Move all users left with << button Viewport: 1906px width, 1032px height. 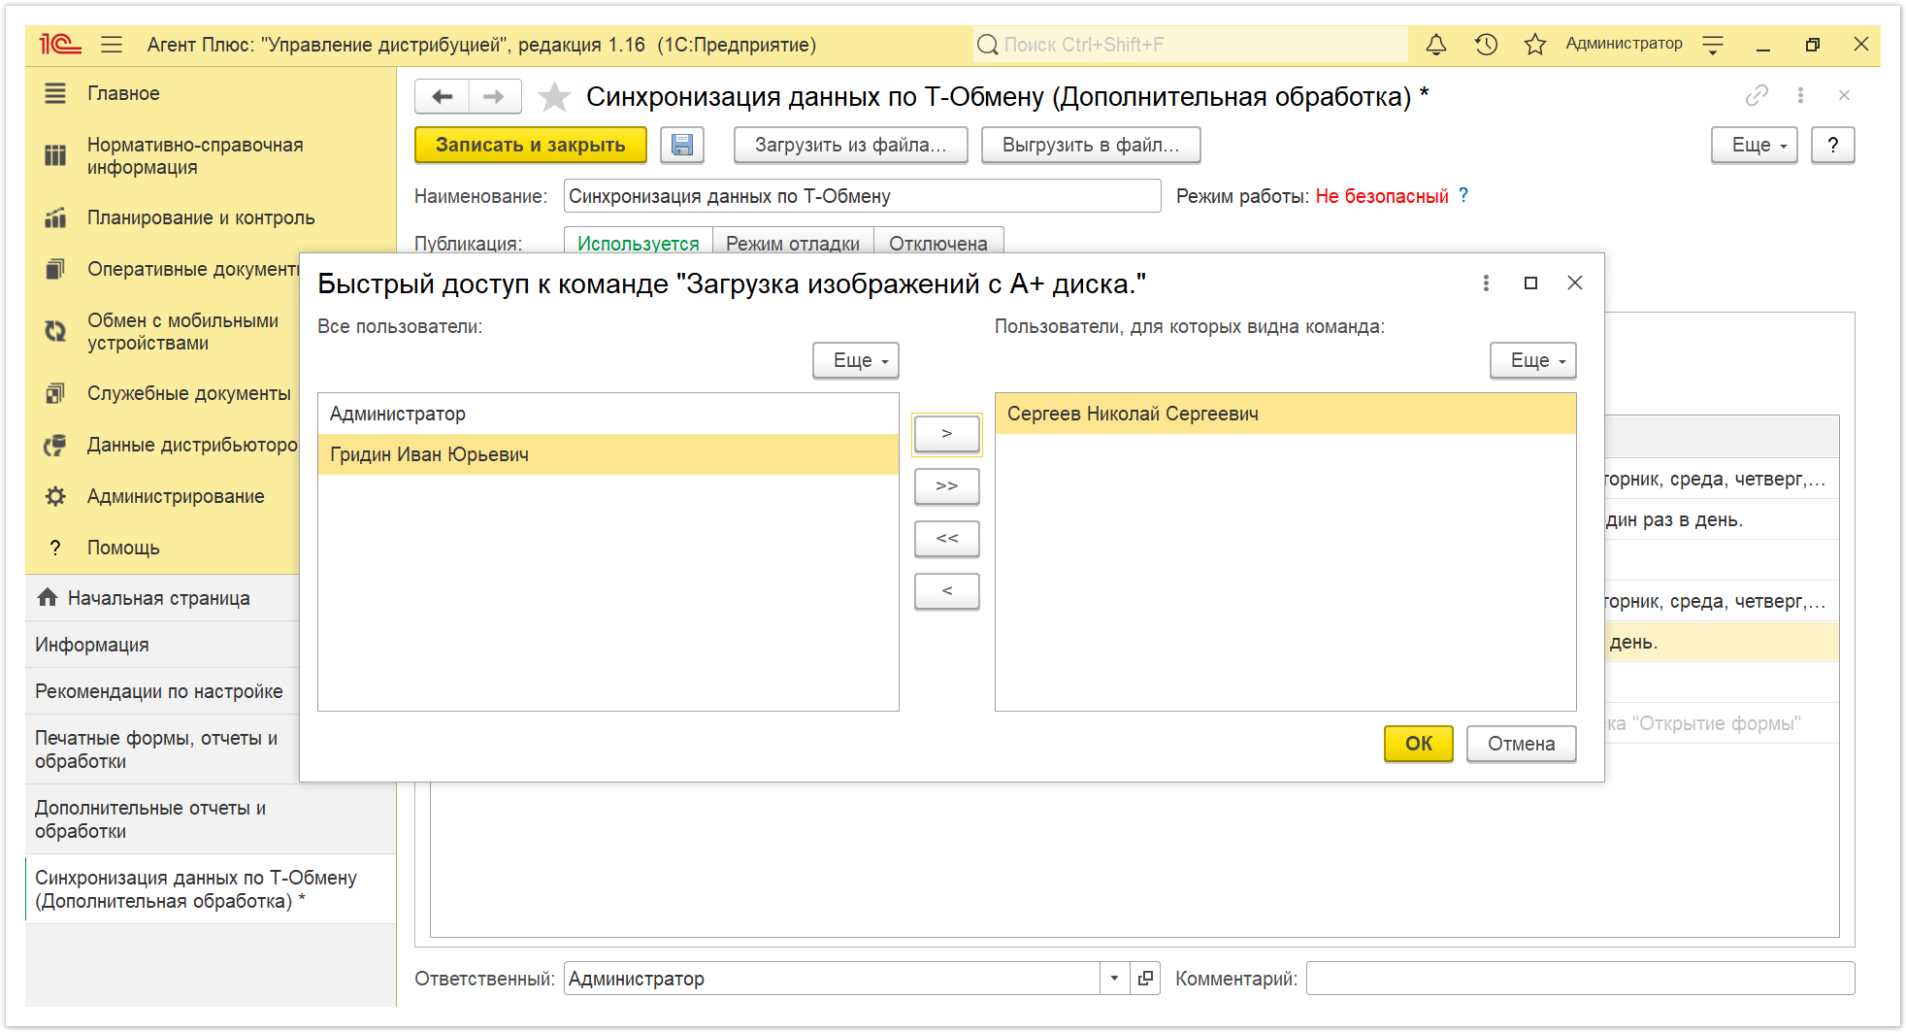(x=947, y=539)
